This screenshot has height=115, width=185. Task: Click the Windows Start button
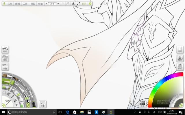pos(3,112)
